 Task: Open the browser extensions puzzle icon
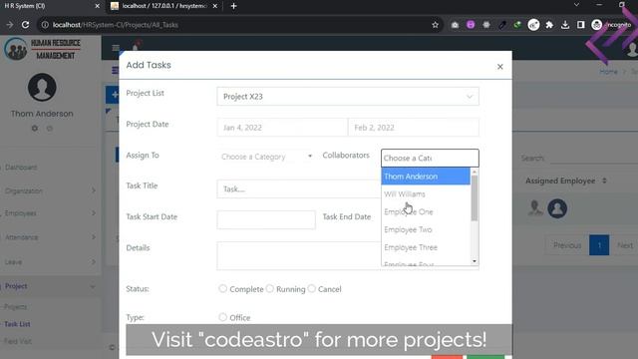point(549,25)
